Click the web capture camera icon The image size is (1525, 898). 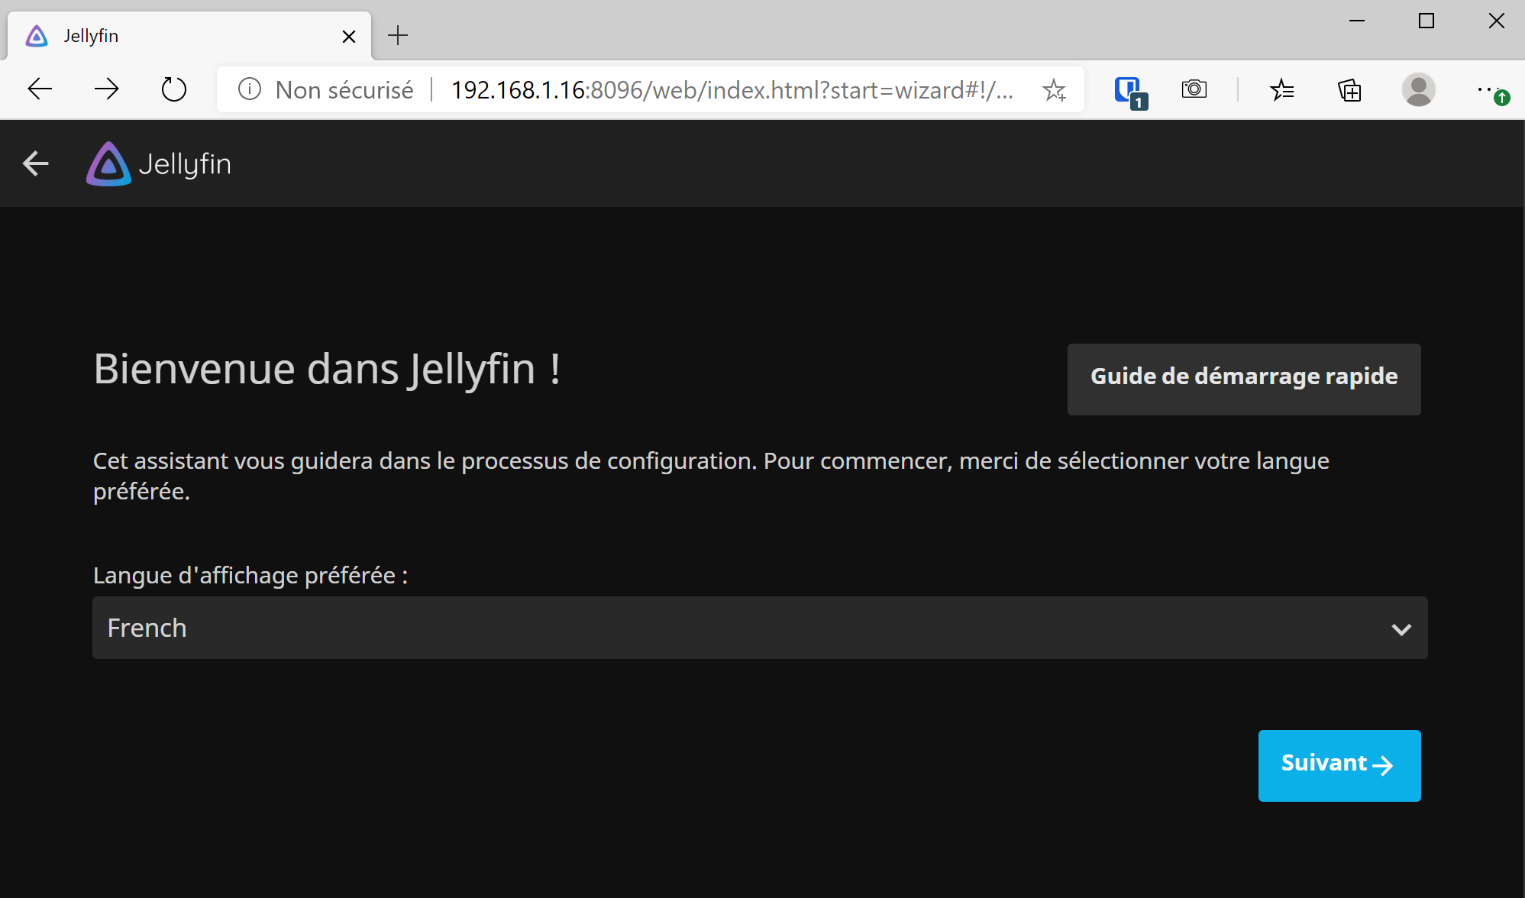coord(1194,90)
